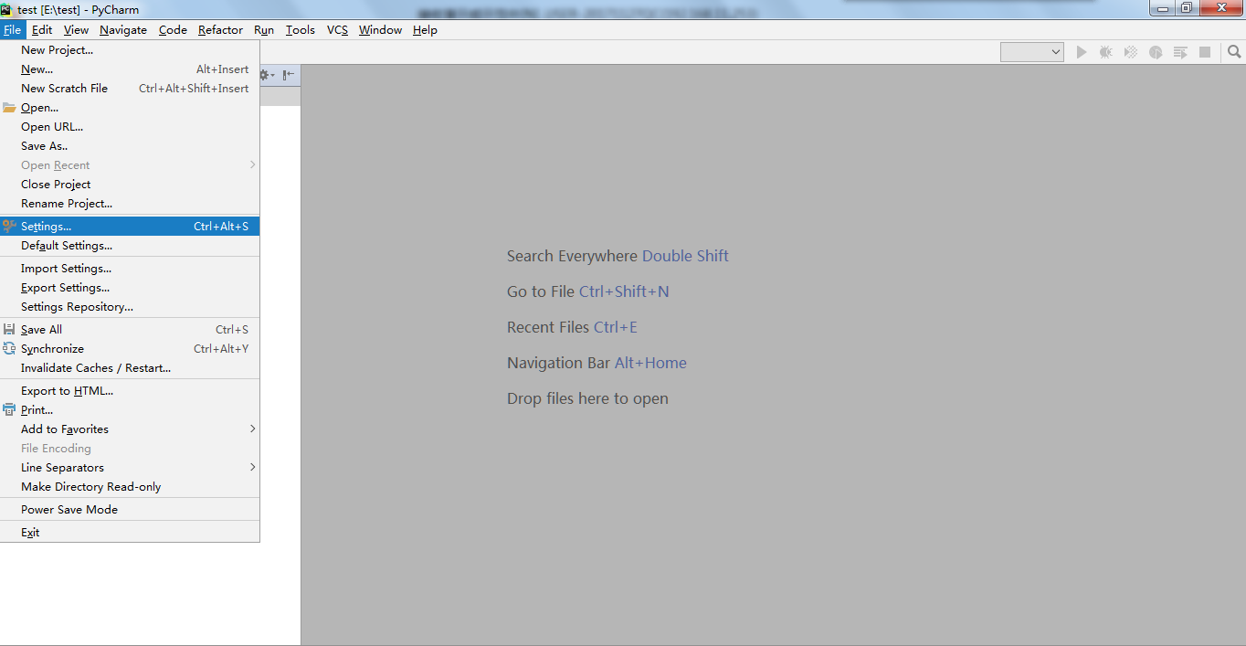Click the Run (play) toolbar icon
The image size is (1246, 646).
coord(1082,52)
